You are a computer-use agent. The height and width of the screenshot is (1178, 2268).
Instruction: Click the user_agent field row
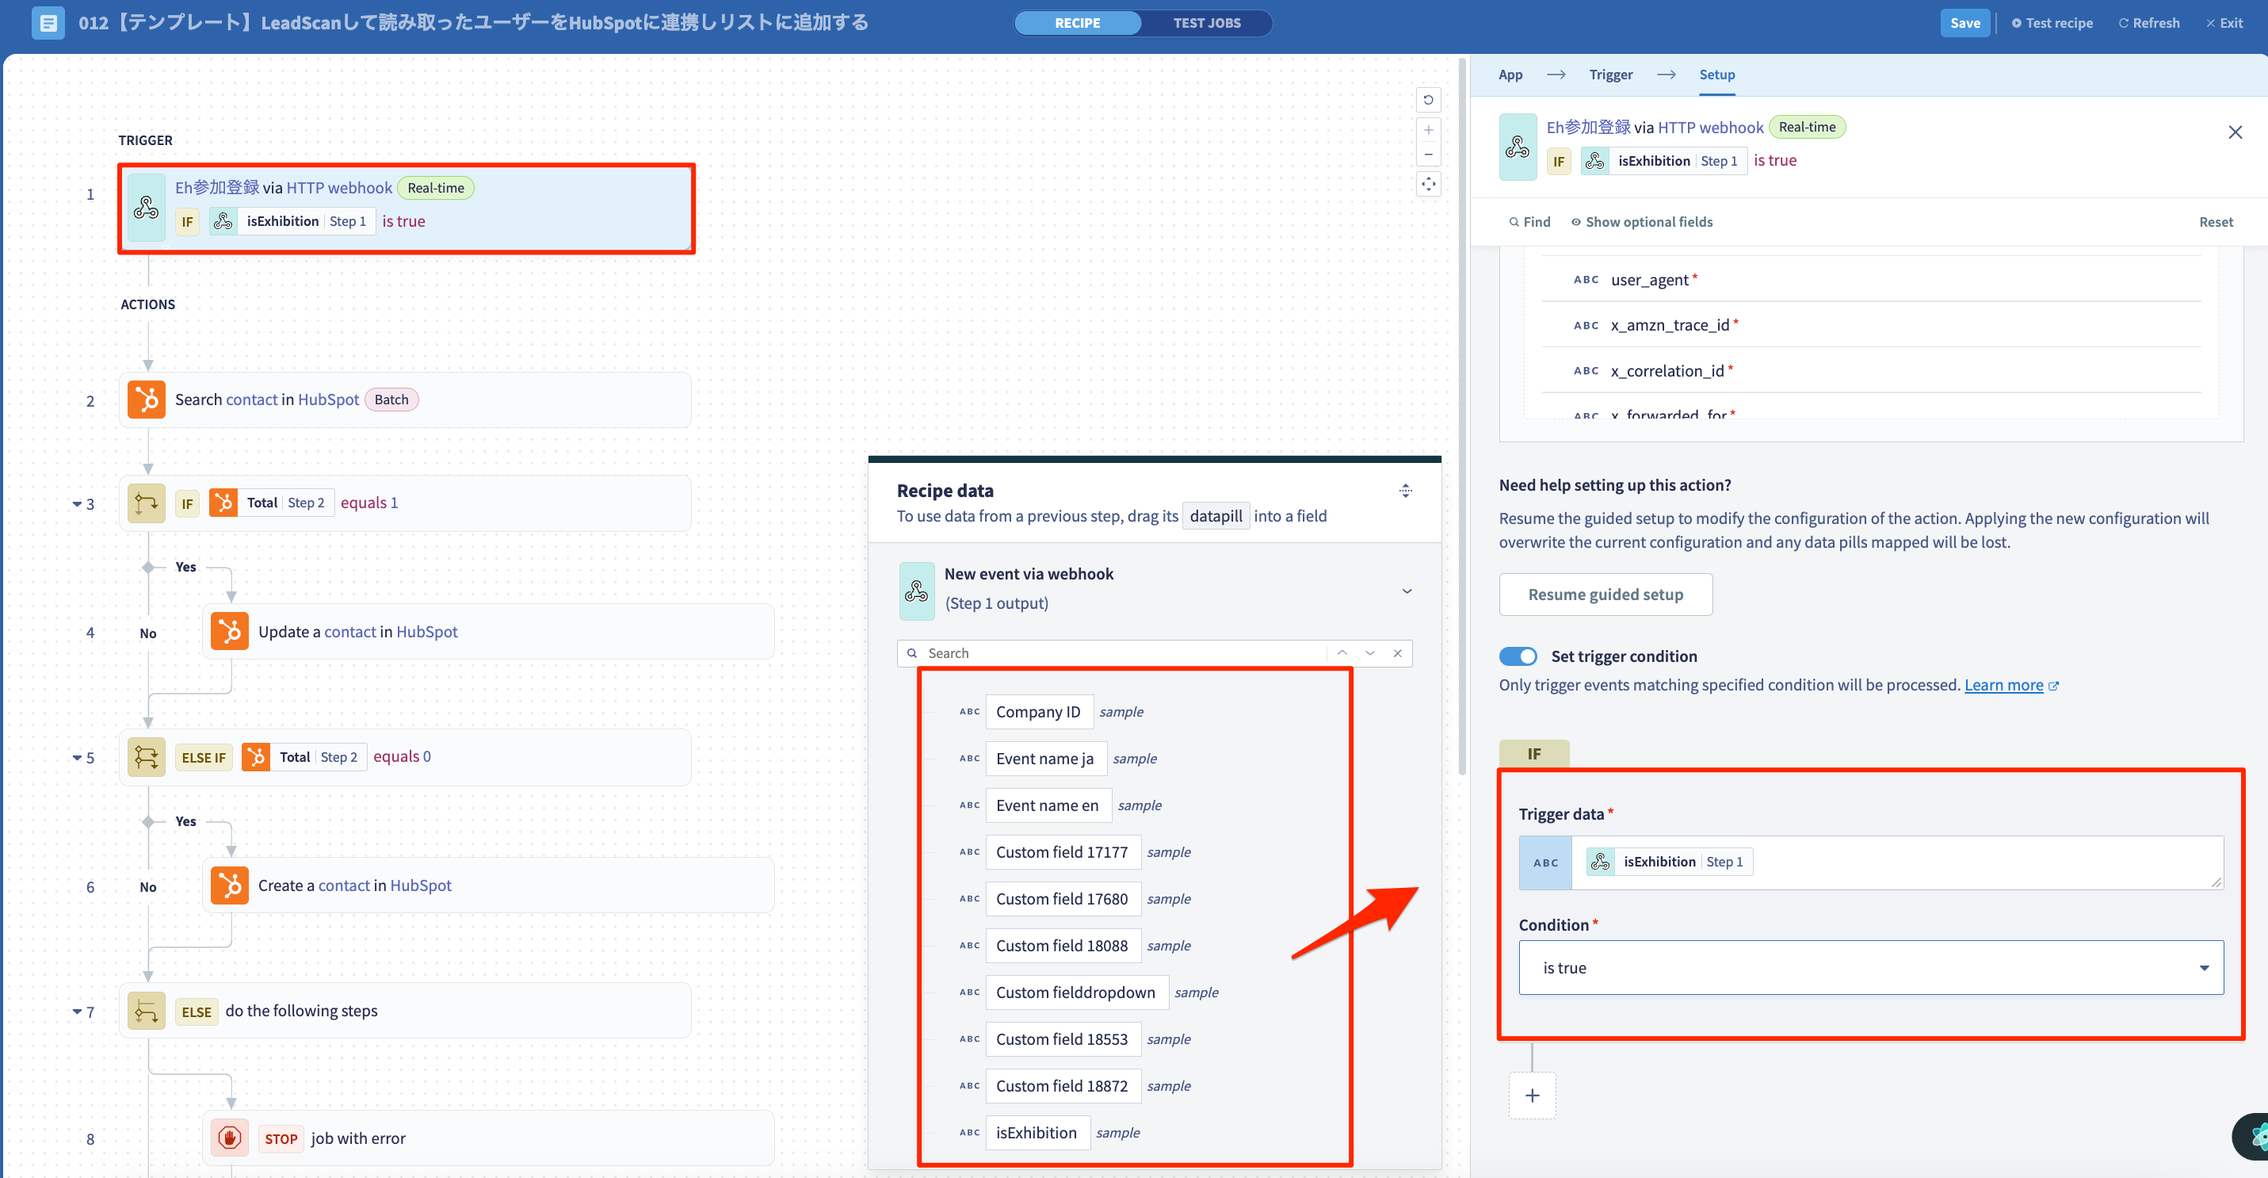click(x=1871, y=279)
